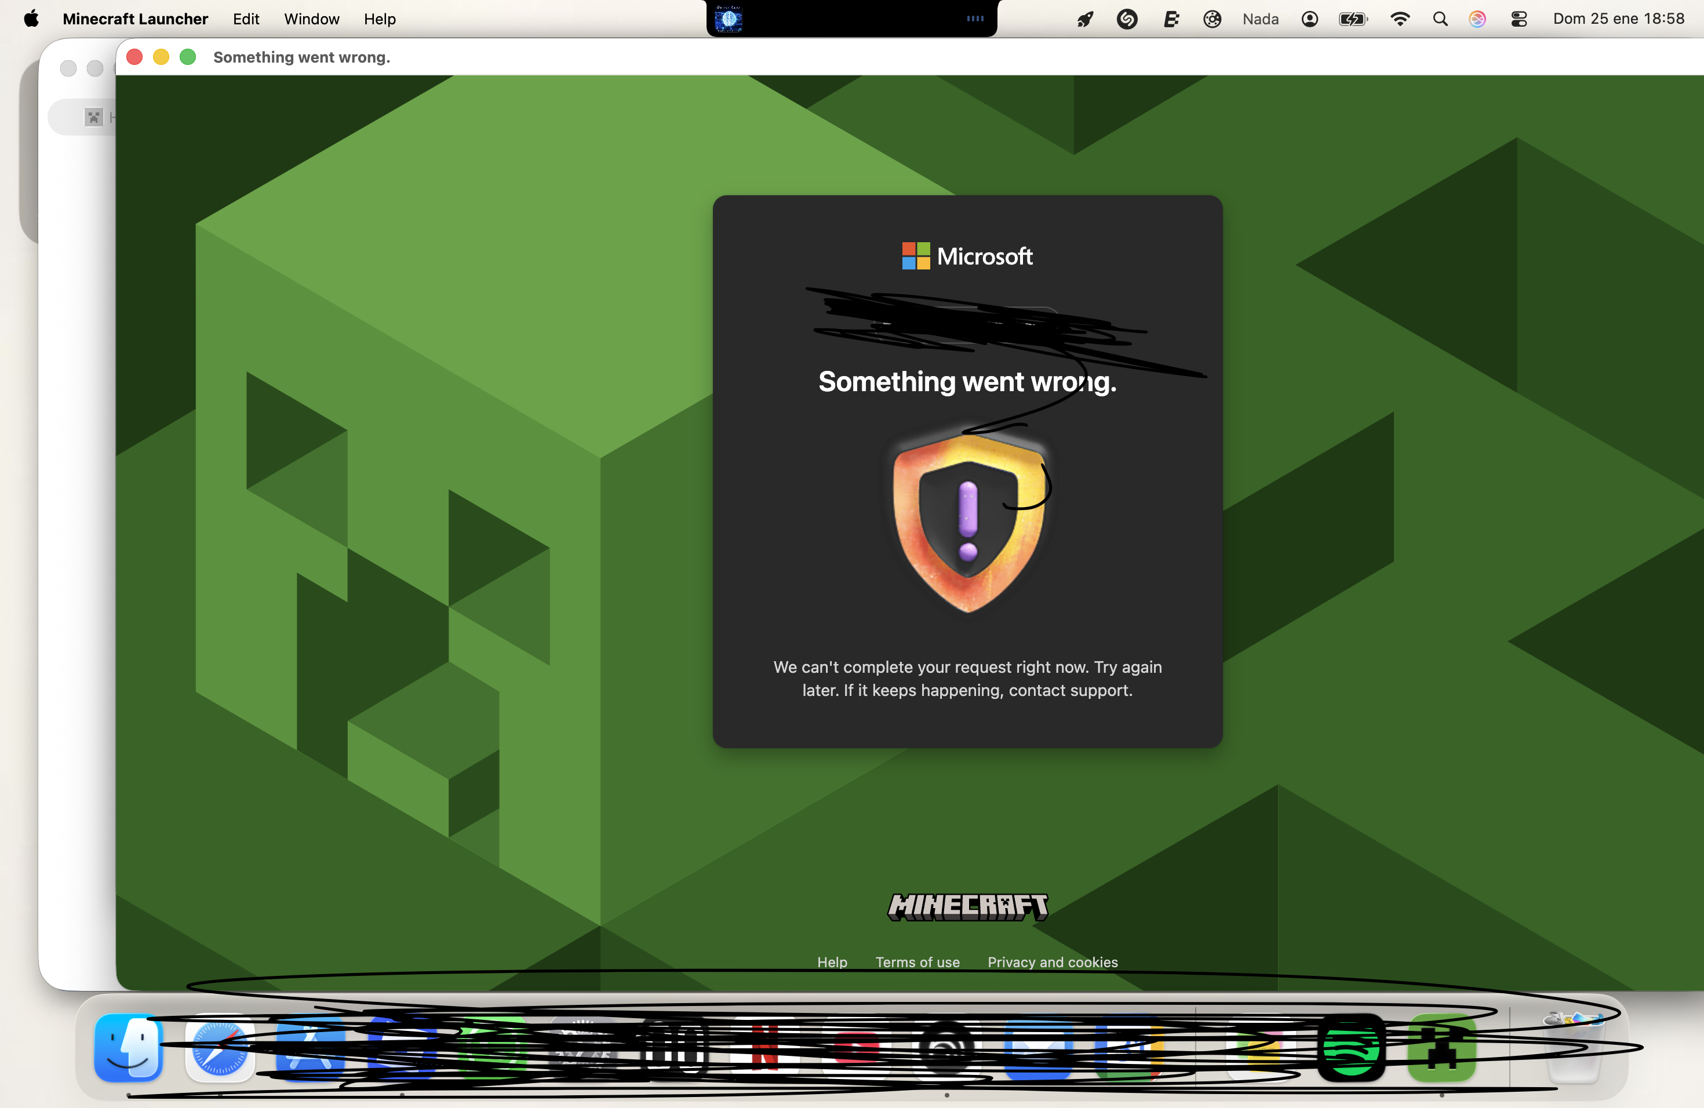Open Finder from the Dock
This screenshot has width=1704, height=1108.
coord(129,1047)
